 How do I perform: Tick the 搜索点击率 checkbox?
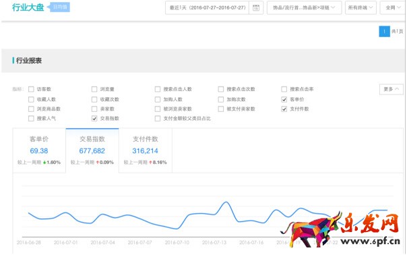tap(284, 89)
